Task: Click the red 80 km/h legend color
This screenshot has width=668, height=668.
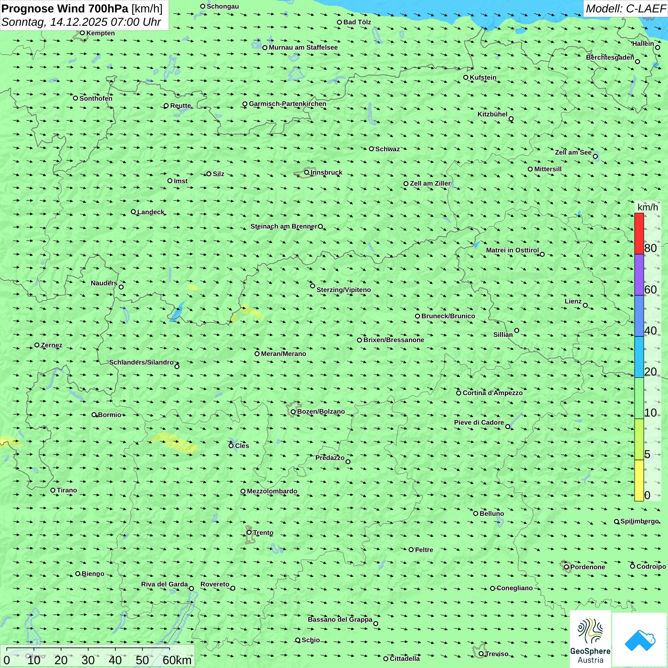Action: pos(639,233)
